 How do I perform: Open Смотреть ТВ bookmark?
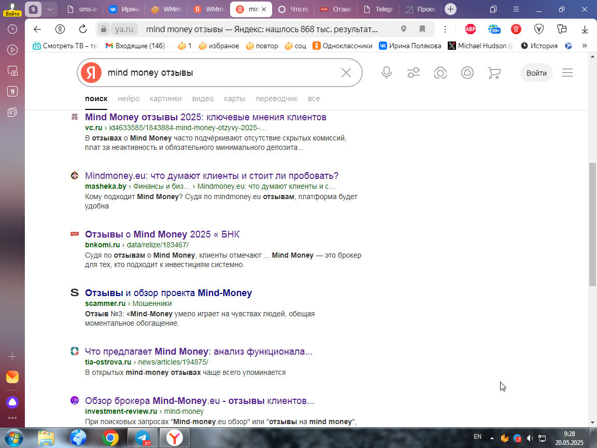click(65, 46)
